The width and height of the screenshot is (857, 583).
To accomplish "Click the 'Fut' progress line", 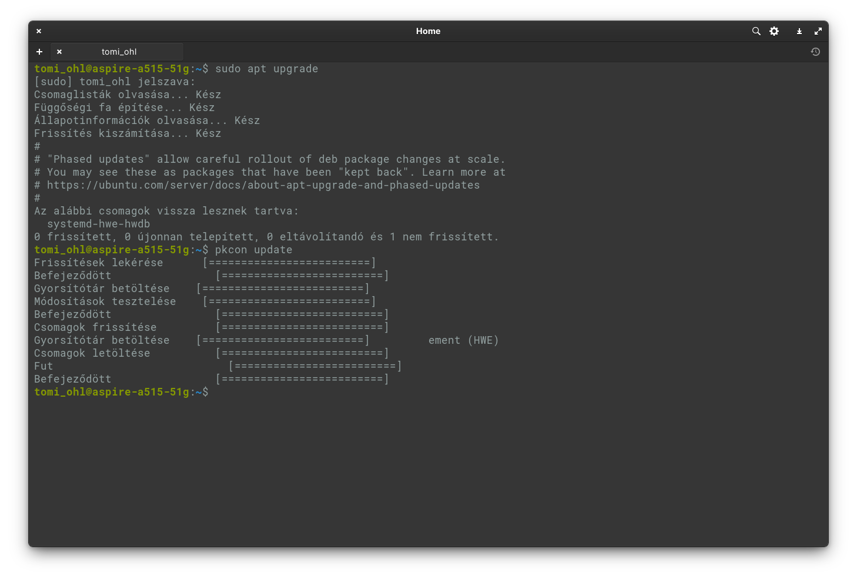I will 218,366.
